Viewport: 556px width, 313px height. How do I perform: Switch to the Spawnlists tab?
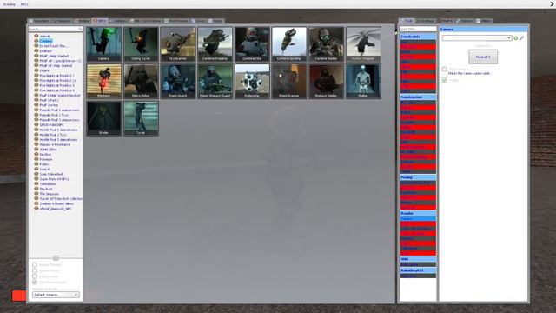[39, 21]
